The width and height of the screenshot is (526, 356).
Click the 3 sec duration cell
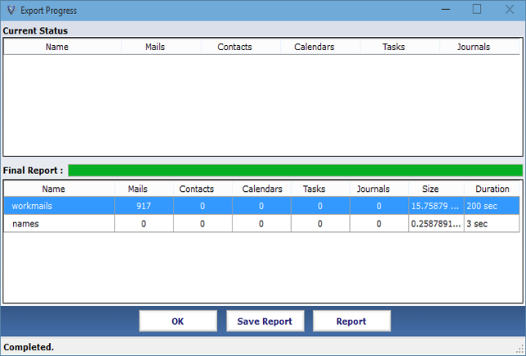492,223
